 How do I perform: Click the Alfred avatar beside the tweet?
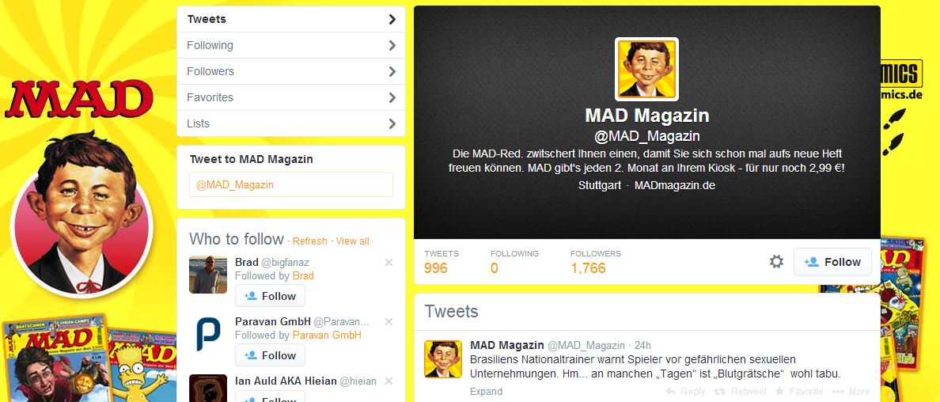tap(443, 358)
